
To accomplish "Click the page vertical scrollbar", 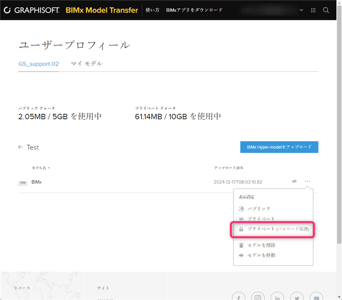I will tap(339, 125).
